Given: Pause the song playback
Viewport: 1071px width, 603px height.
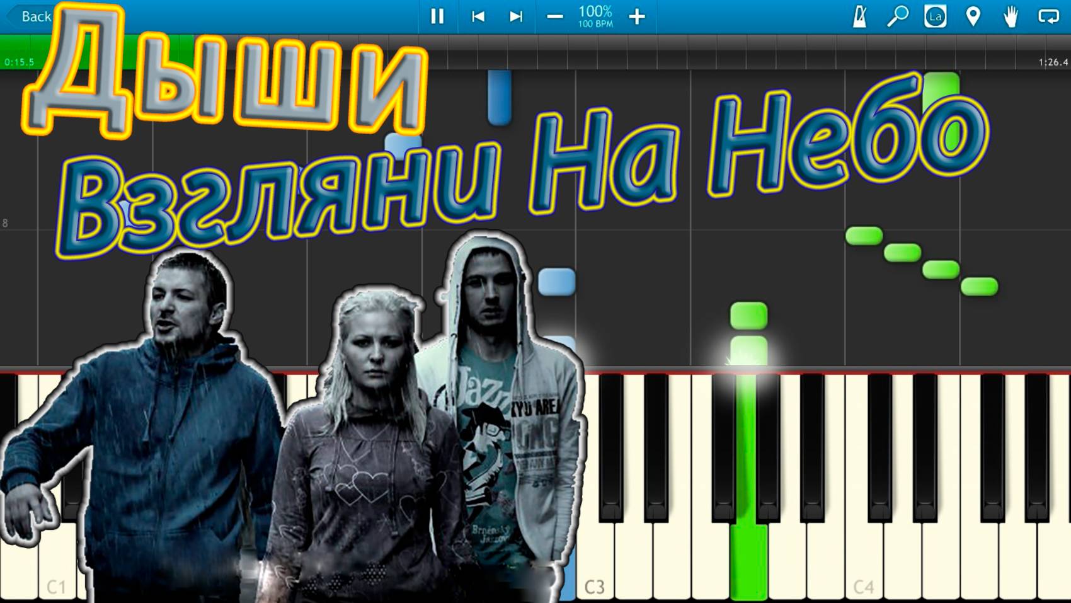Looking at the screenshot, I should pyautogui.click(x=437, y=17).
